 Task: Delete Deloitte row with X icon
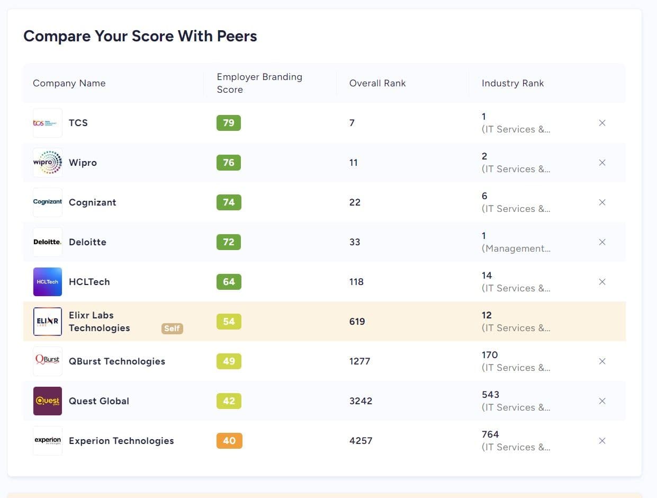click(602, 242)
